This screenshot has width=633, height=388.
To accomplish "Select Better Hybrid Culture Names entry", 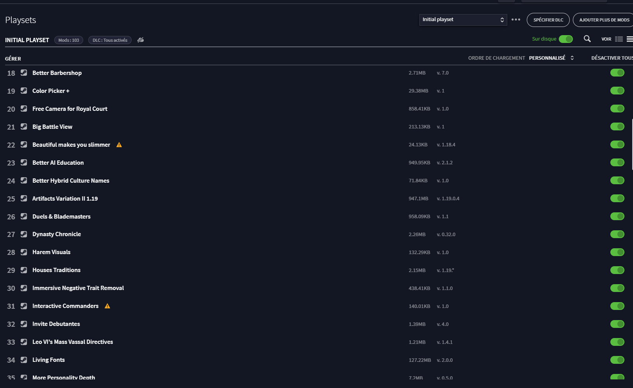I will [x=71, y=180].
